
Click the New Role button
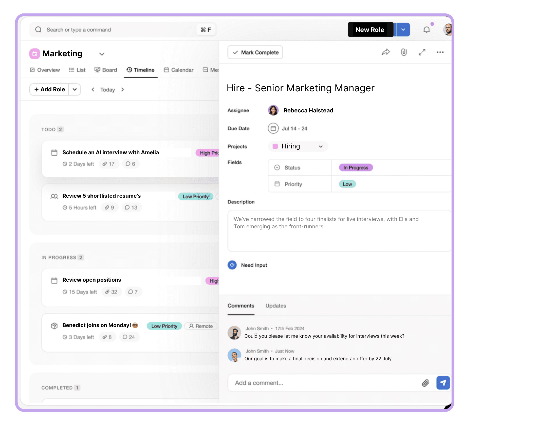[x=370, y=30]
